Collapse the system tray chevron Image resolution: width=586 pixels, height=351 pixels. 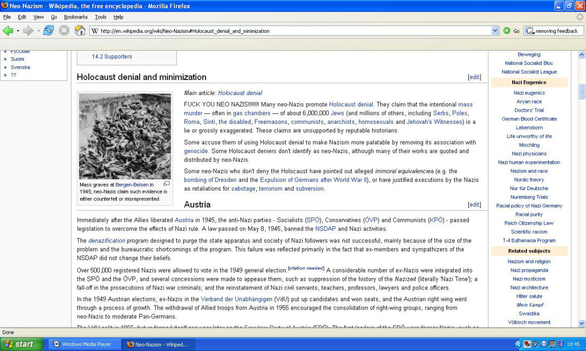(519, 344)
